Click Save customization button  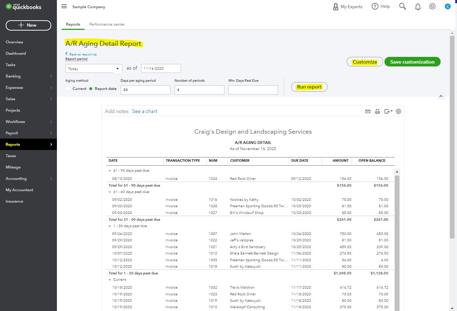coord(412,62)
